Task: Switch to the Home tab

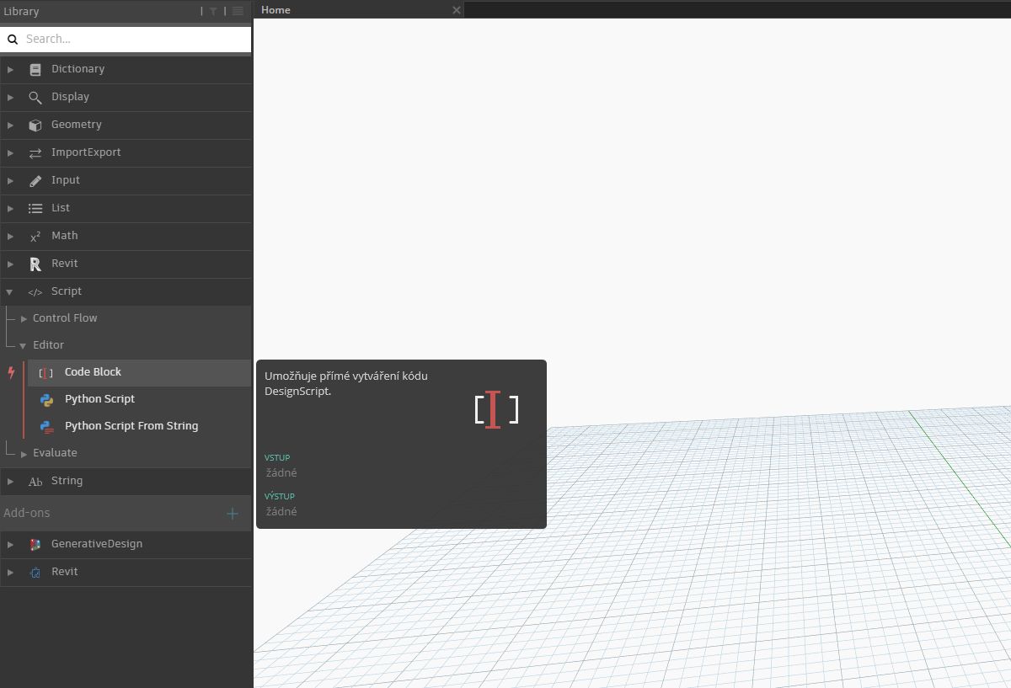Action: tap(275, 9)
